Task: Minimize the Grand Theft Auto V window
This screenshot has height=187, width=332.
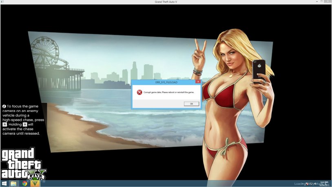Action: point(317,2)
